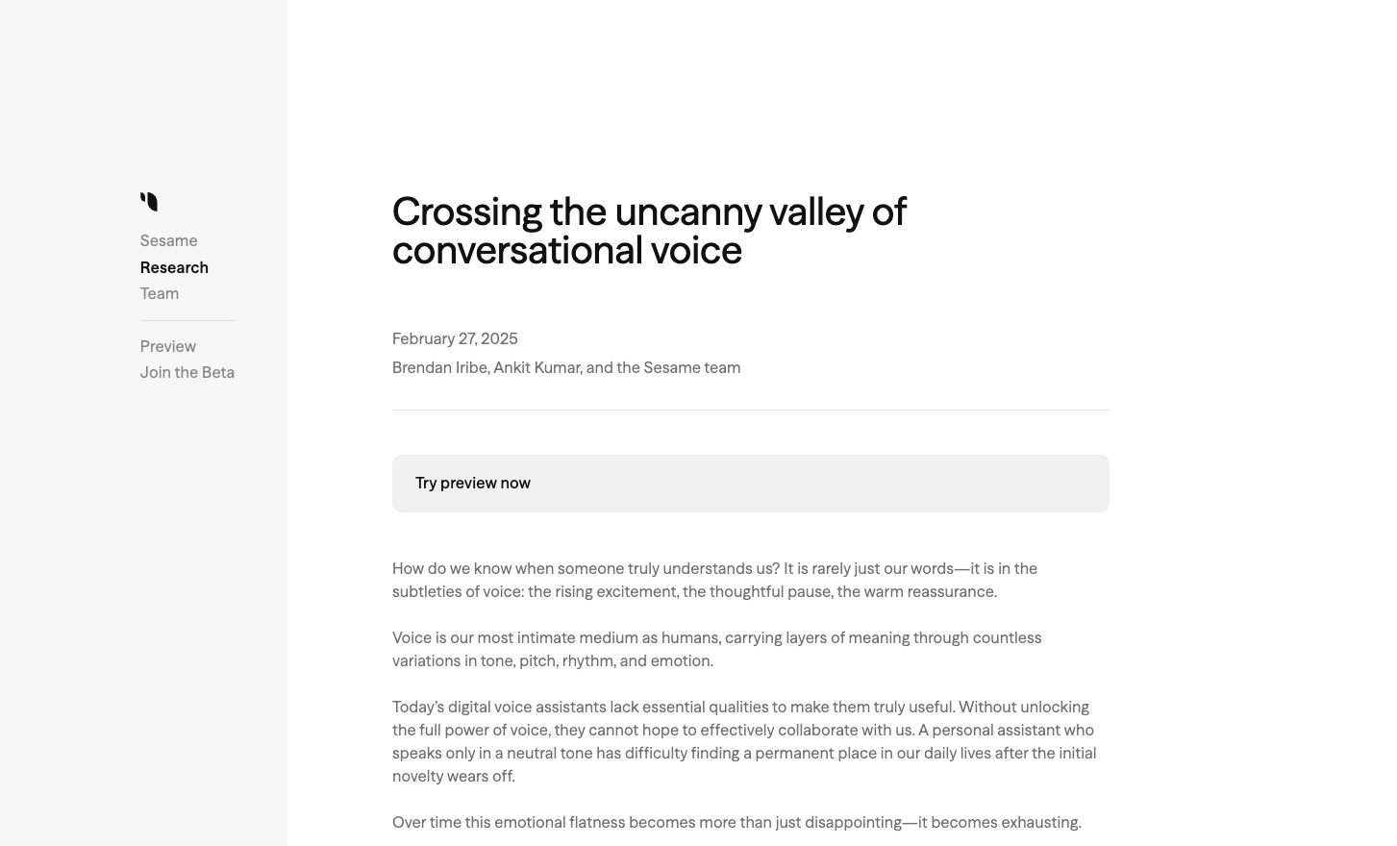Click the article title heading
The image size is (1397, 846).
tap(649, 231)
